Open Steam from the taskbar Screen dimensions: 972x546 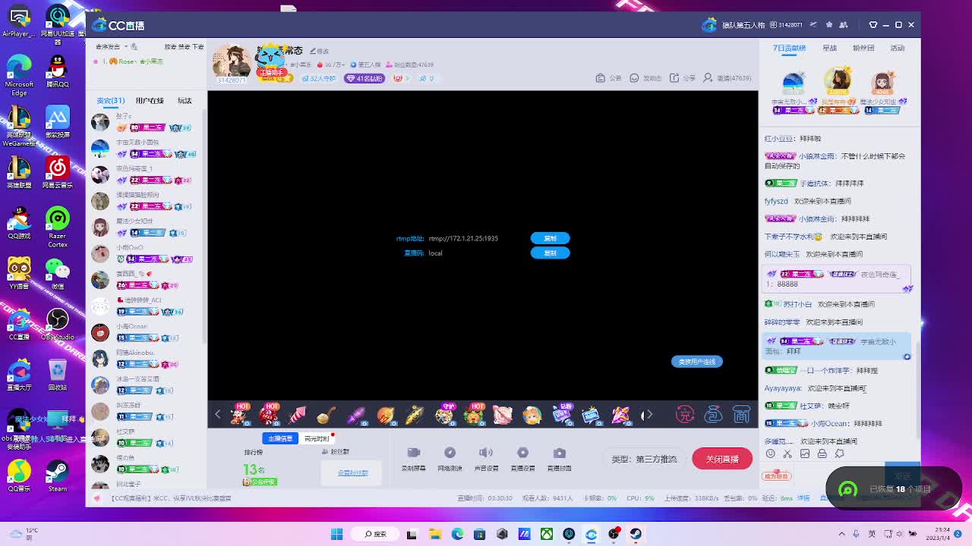click(636, 534)
